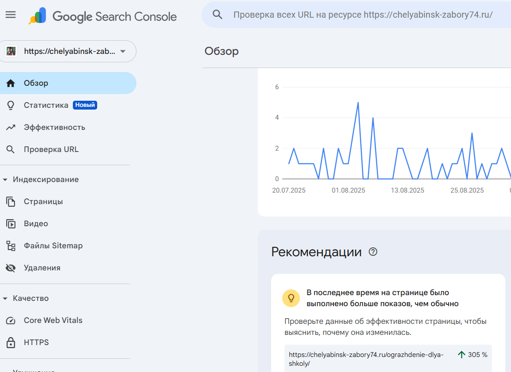
Task: Collapse the Качество section
Action: (x=5, y=298)
